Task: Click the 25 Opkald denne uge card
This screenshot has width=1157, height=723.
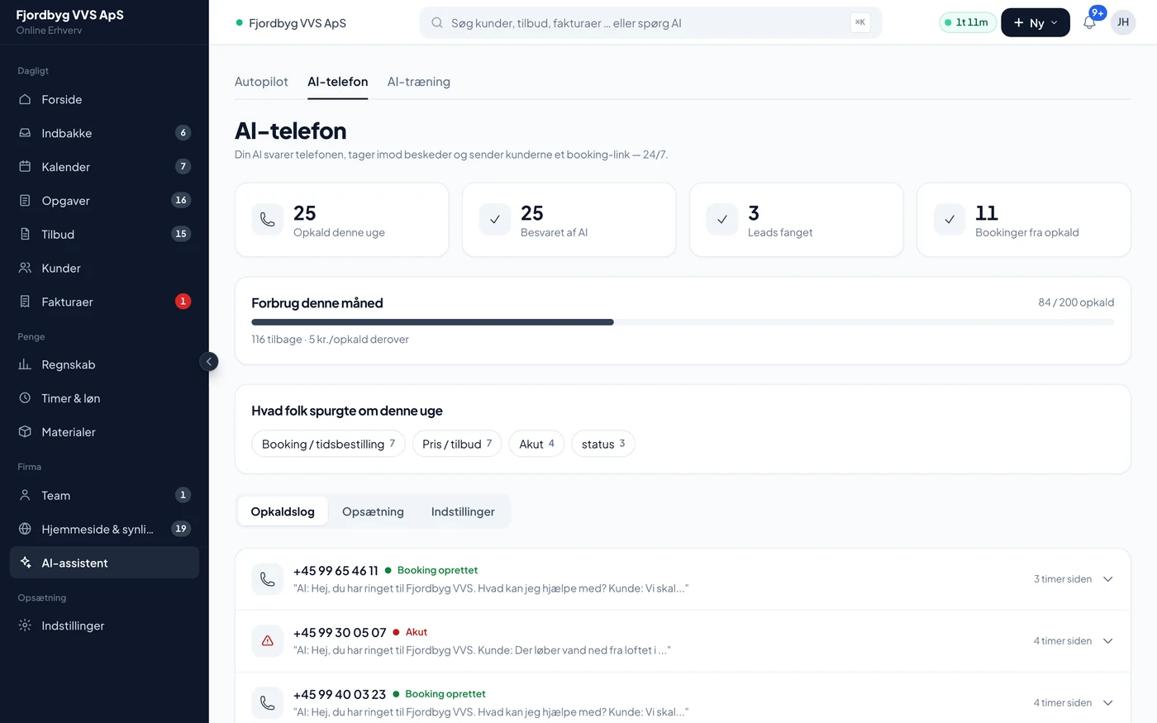Action: point(342,220)
